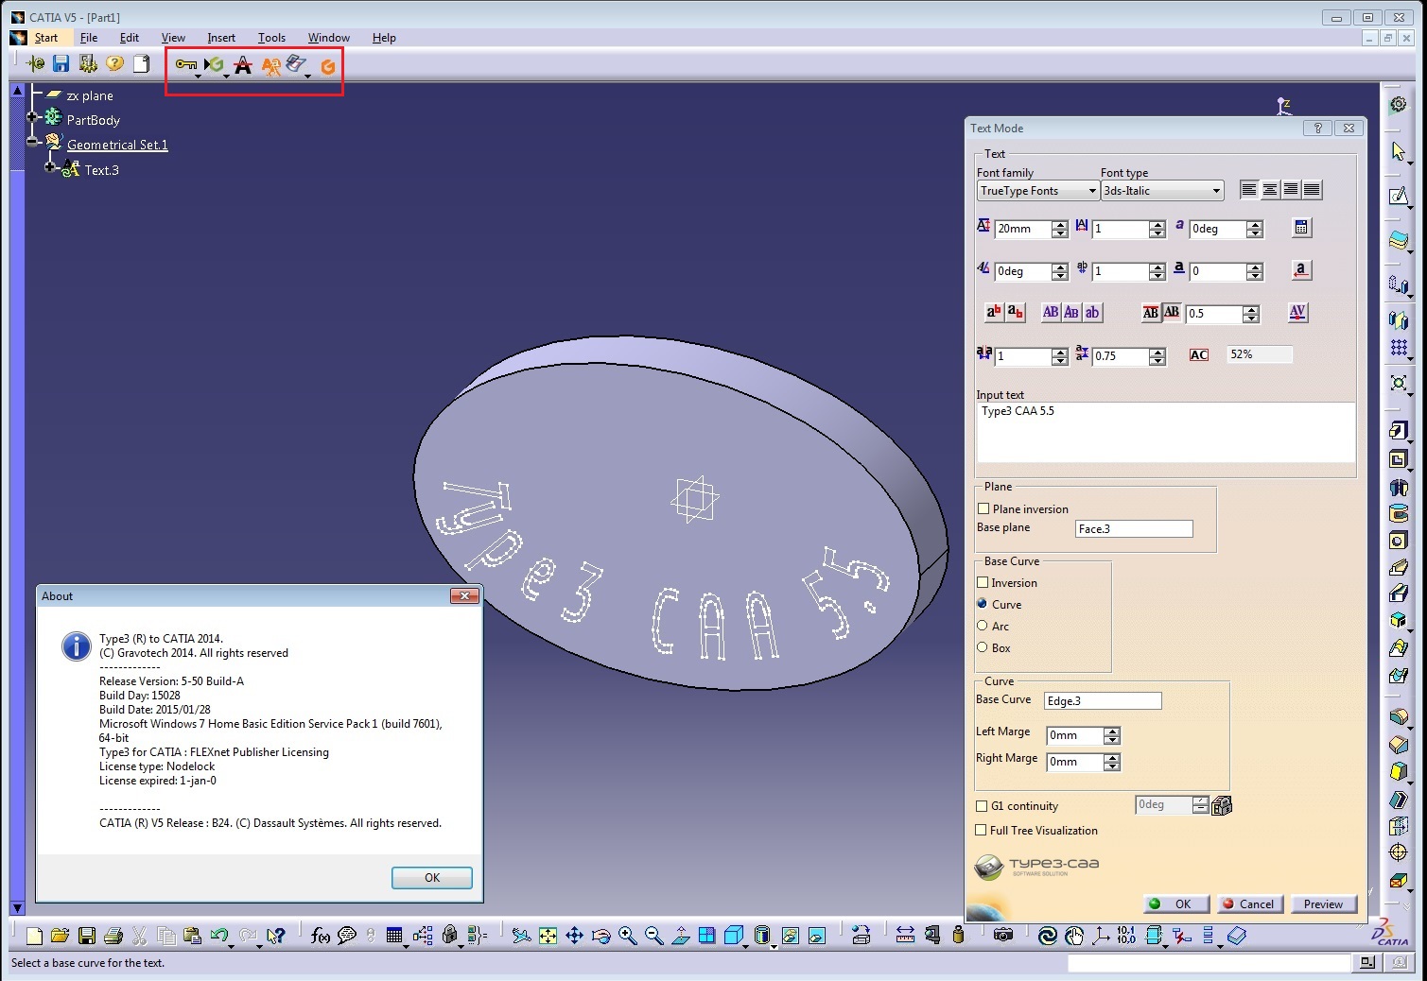The height and width of the screenshot is (981, 1427).
Task: Toggle the Plane inversion checkbox
Action: click(983, 508)
